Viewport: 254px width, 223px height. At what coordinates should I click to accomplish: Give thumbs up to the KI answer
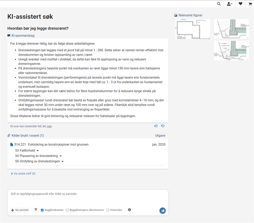156,126
